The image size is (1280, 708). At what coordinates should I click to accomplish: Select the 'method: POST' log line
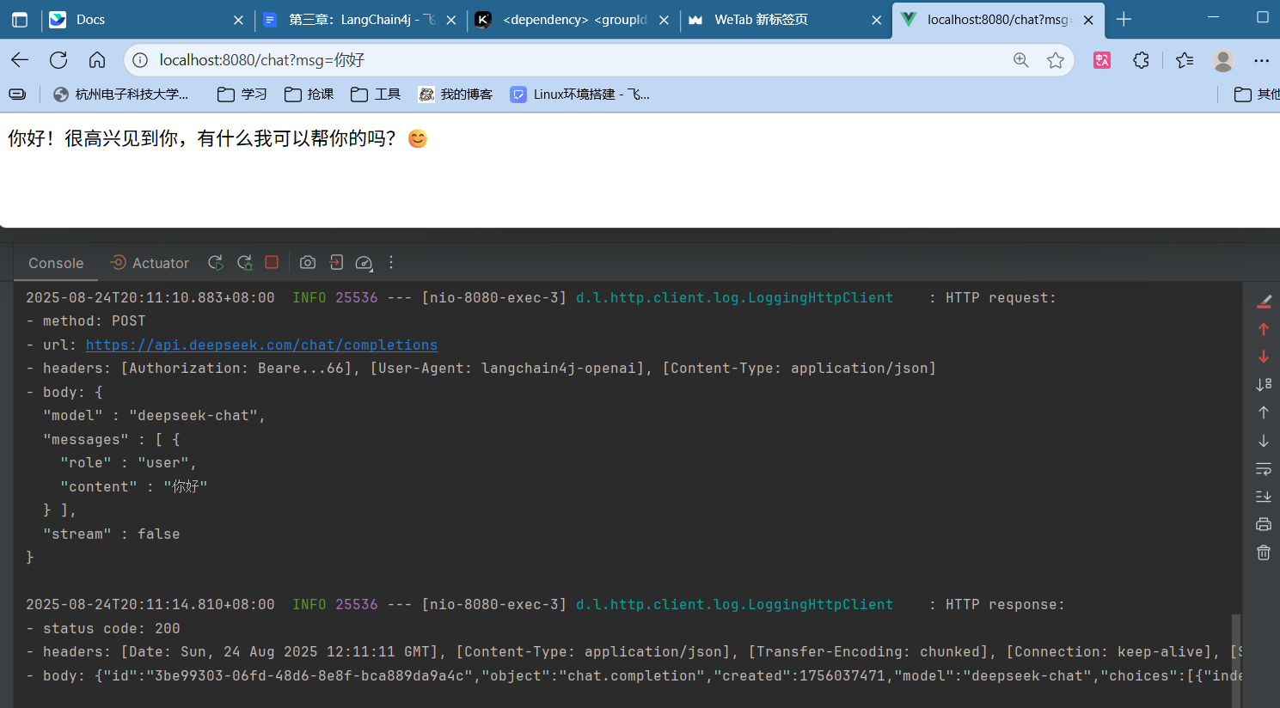[x=86, y=320]
